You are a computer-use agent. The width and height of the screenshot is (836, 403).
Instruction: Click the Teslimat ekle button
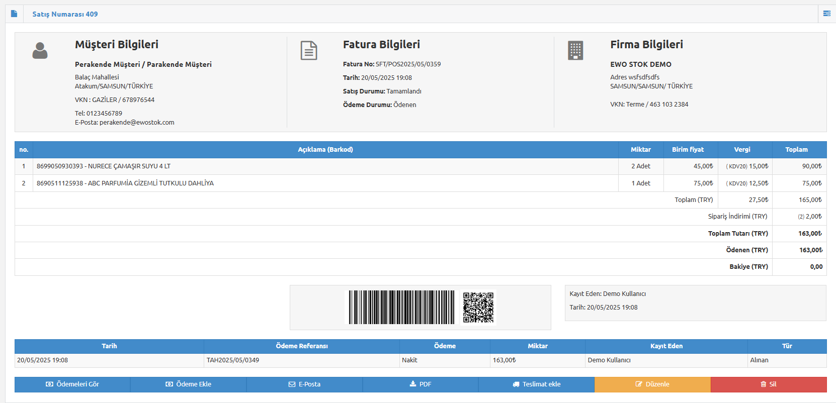click(x=537, y=384)
